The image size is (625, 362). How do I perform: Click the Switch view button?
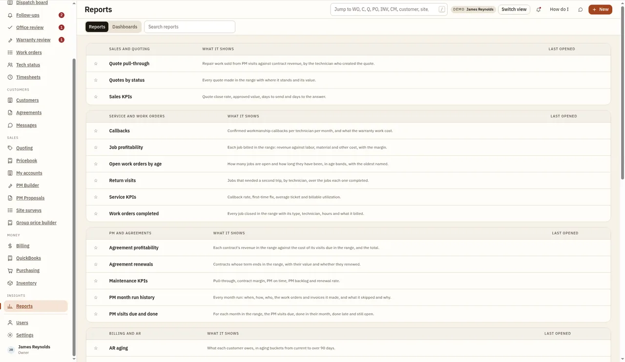[x=514, y=9]
